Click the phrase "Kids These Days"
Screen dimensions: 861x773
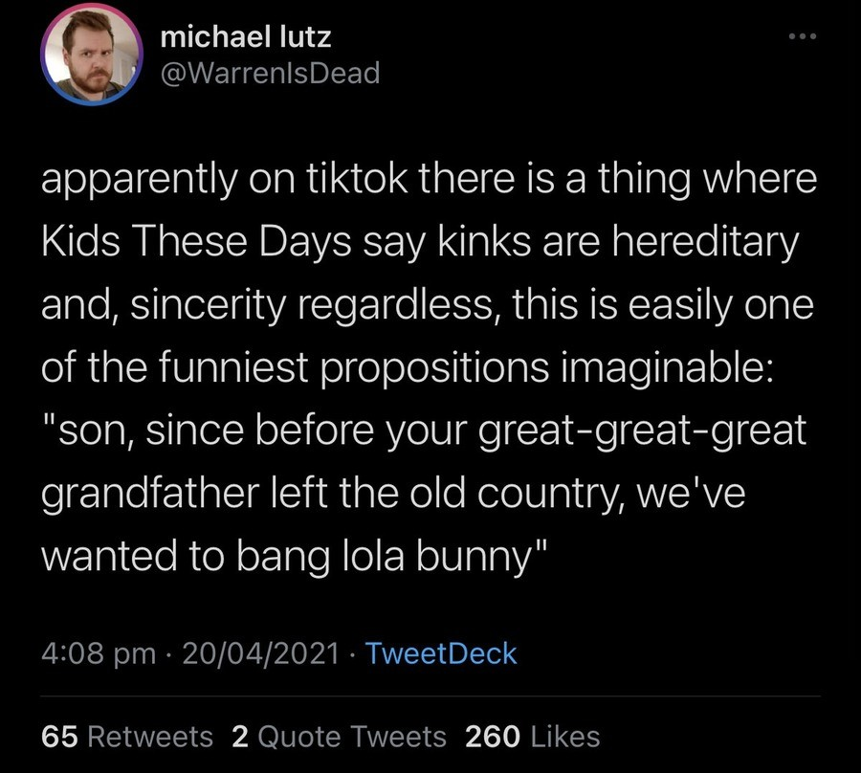pos(196,241)
